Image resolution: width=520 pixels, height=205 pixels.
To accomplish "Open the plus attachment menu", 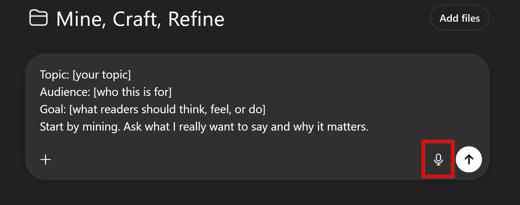I will tap(46, 159).
